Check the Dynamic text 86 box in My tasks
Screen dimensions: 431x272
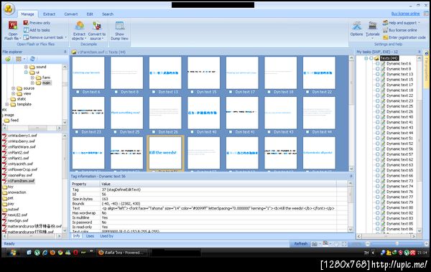[377, 229]
